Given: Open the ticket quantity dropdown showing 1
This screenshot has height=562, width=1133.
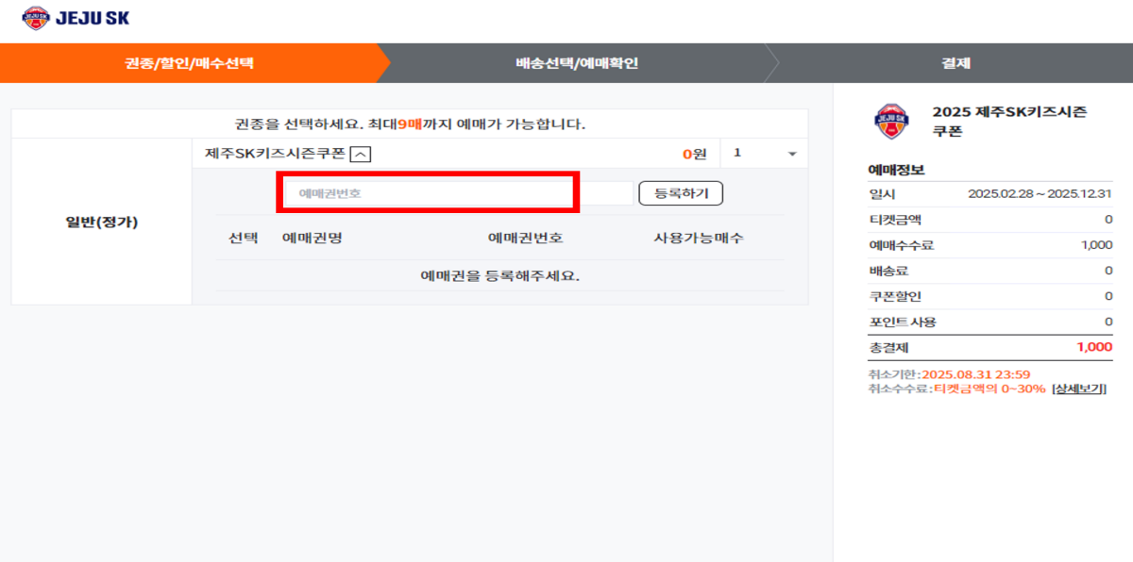Looking at the screenshot, I should [764, 154].
